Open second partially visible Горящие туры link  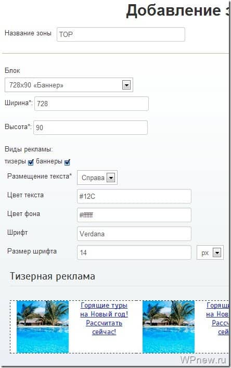[x=217, y=319]
